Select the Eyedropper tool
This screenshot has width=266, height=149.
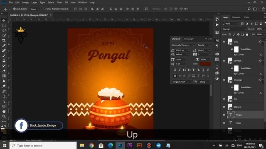pos(4,46)
